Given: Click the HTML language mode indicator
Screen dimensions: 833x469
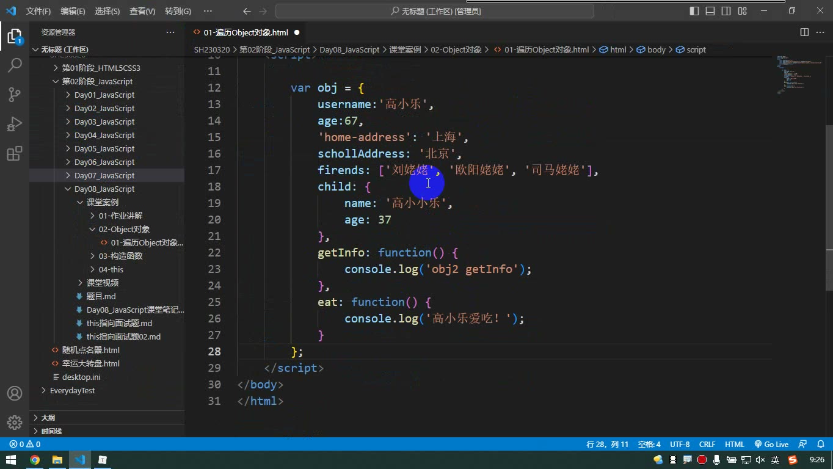Looking at the screenshot, I should click(x=735, y=445).
